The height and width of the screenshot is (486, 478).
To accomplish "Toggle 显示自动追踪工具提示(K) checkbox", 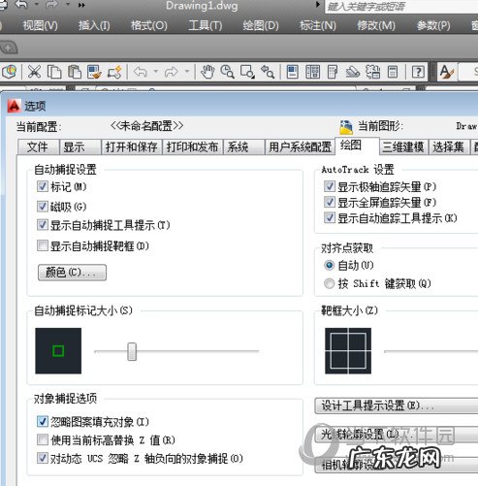I will pyautogui.click(x=330, y=217).
